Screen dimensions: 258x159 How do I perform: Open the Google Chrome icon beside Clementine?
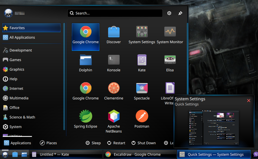pos(85,91)
